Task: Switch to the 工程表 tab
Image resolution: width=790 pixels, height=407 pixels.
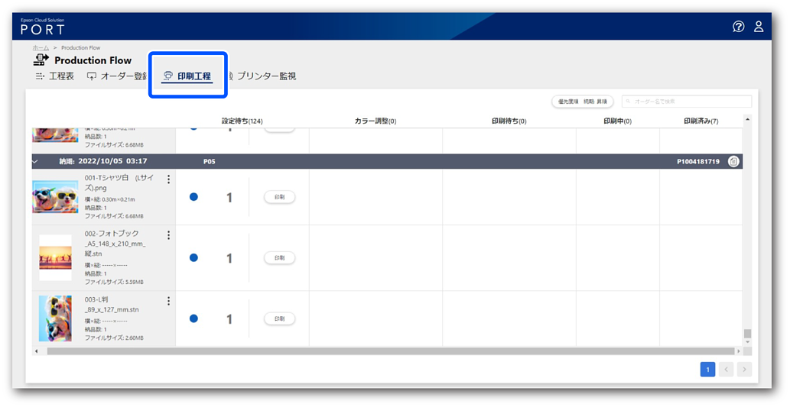Action: (x=55, y=76)
